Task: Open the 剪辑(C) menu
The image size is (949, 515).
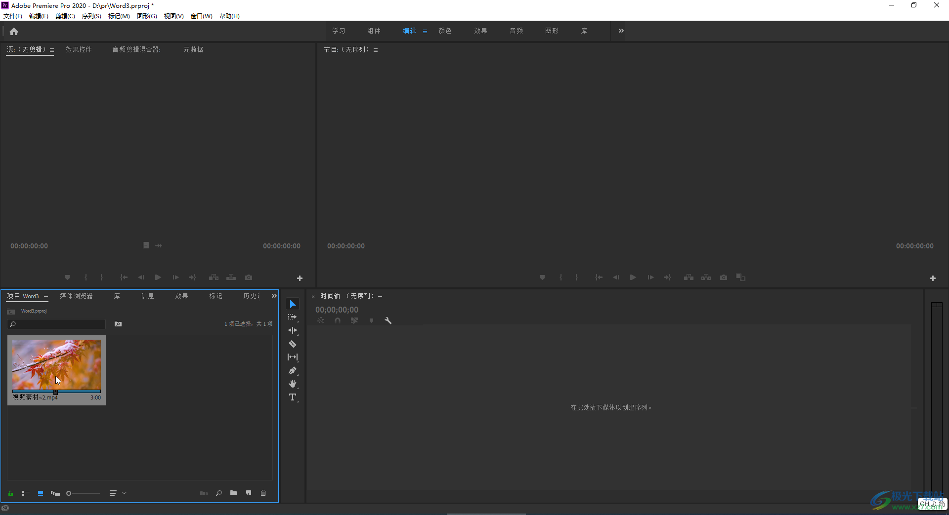Action: click(x=65, y=16)
